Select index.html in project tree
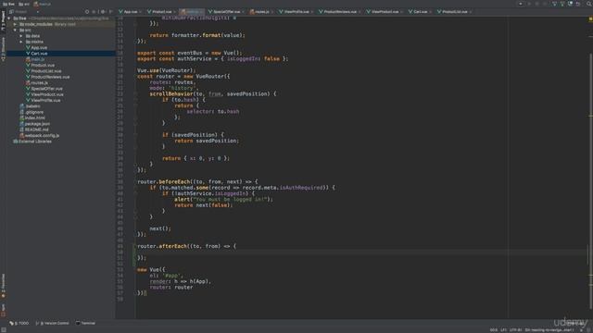Screen dimensions: 593x333 pos(32,117)
